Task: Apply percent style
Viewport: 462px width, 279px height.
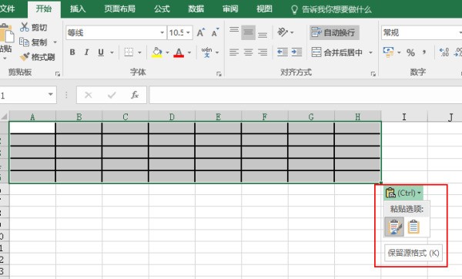Action: coord(410,52)
